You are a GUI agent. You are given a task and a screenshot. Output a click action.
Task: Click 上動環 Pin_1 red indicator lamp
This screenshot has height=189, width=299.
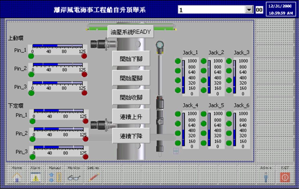(x=84, y=56)
